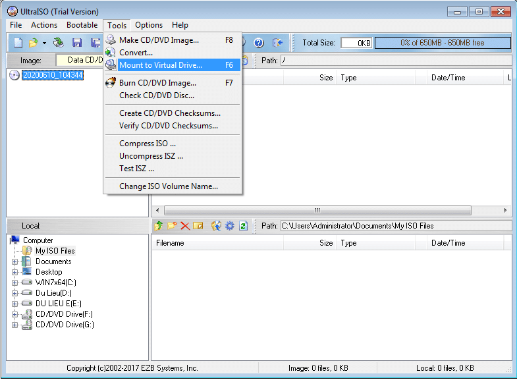The width and height of the screenshot is (517, 380).
Task: Select Uncompress ISZ ...
Action: click(173, 156)
